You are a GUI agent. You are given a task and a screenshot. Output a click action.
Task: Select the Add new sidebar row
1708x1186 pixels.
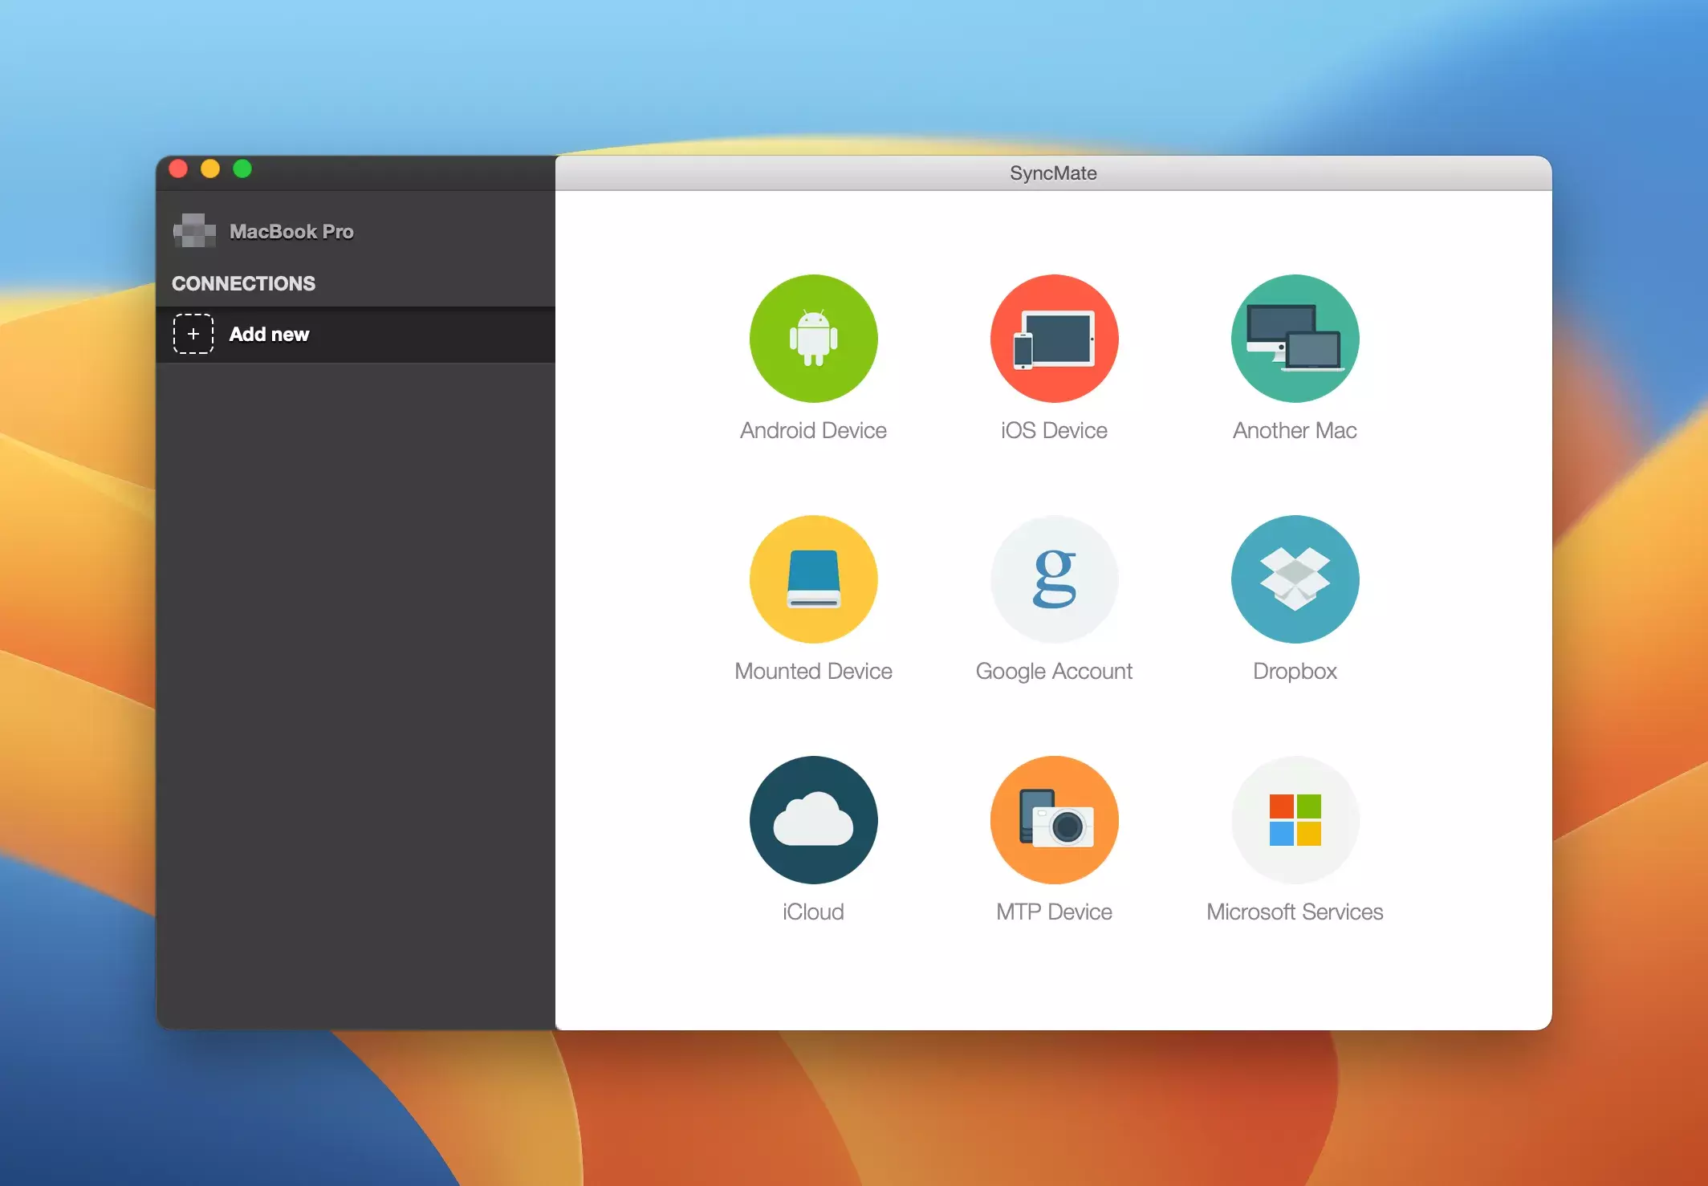coord(356,334)
